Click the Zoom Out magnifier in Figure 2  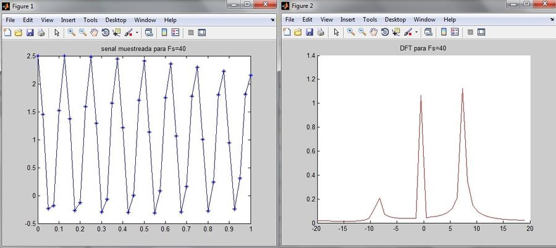pyautogui.click(x=362, y=32)
